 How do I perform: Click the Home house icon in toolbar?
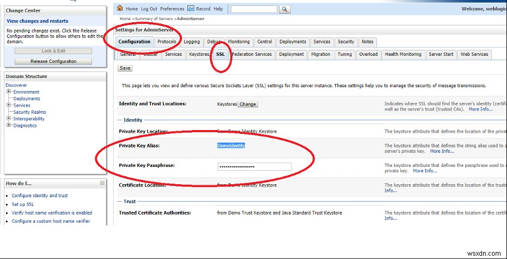[x=120, y=9]
